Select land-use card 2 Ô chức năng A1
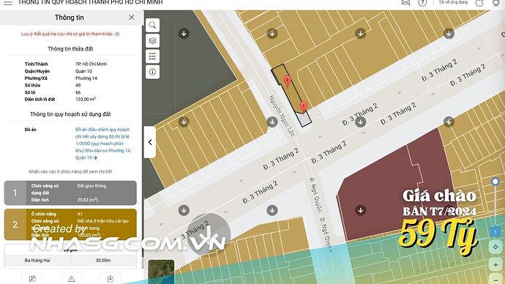 70,225
